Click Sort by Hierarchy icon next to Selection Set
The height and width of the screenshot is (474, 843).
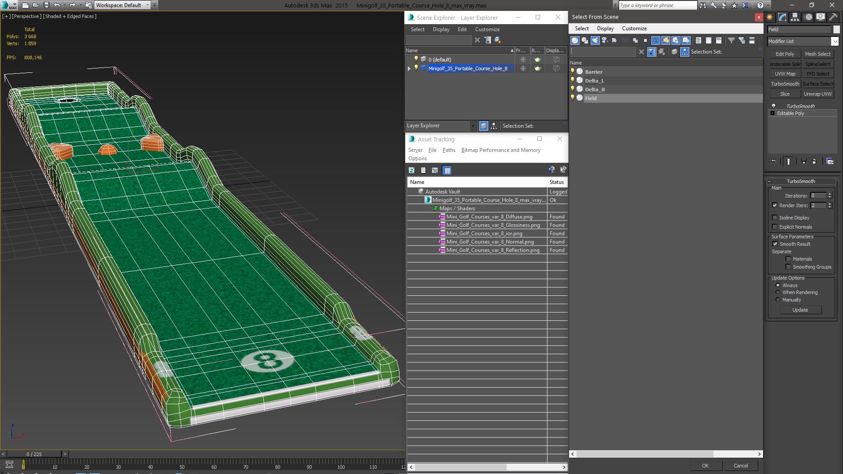pyautogui.click(x=684, y=52)
